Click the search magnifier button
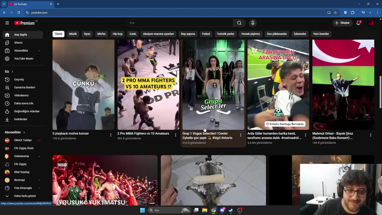 [239, 23]
